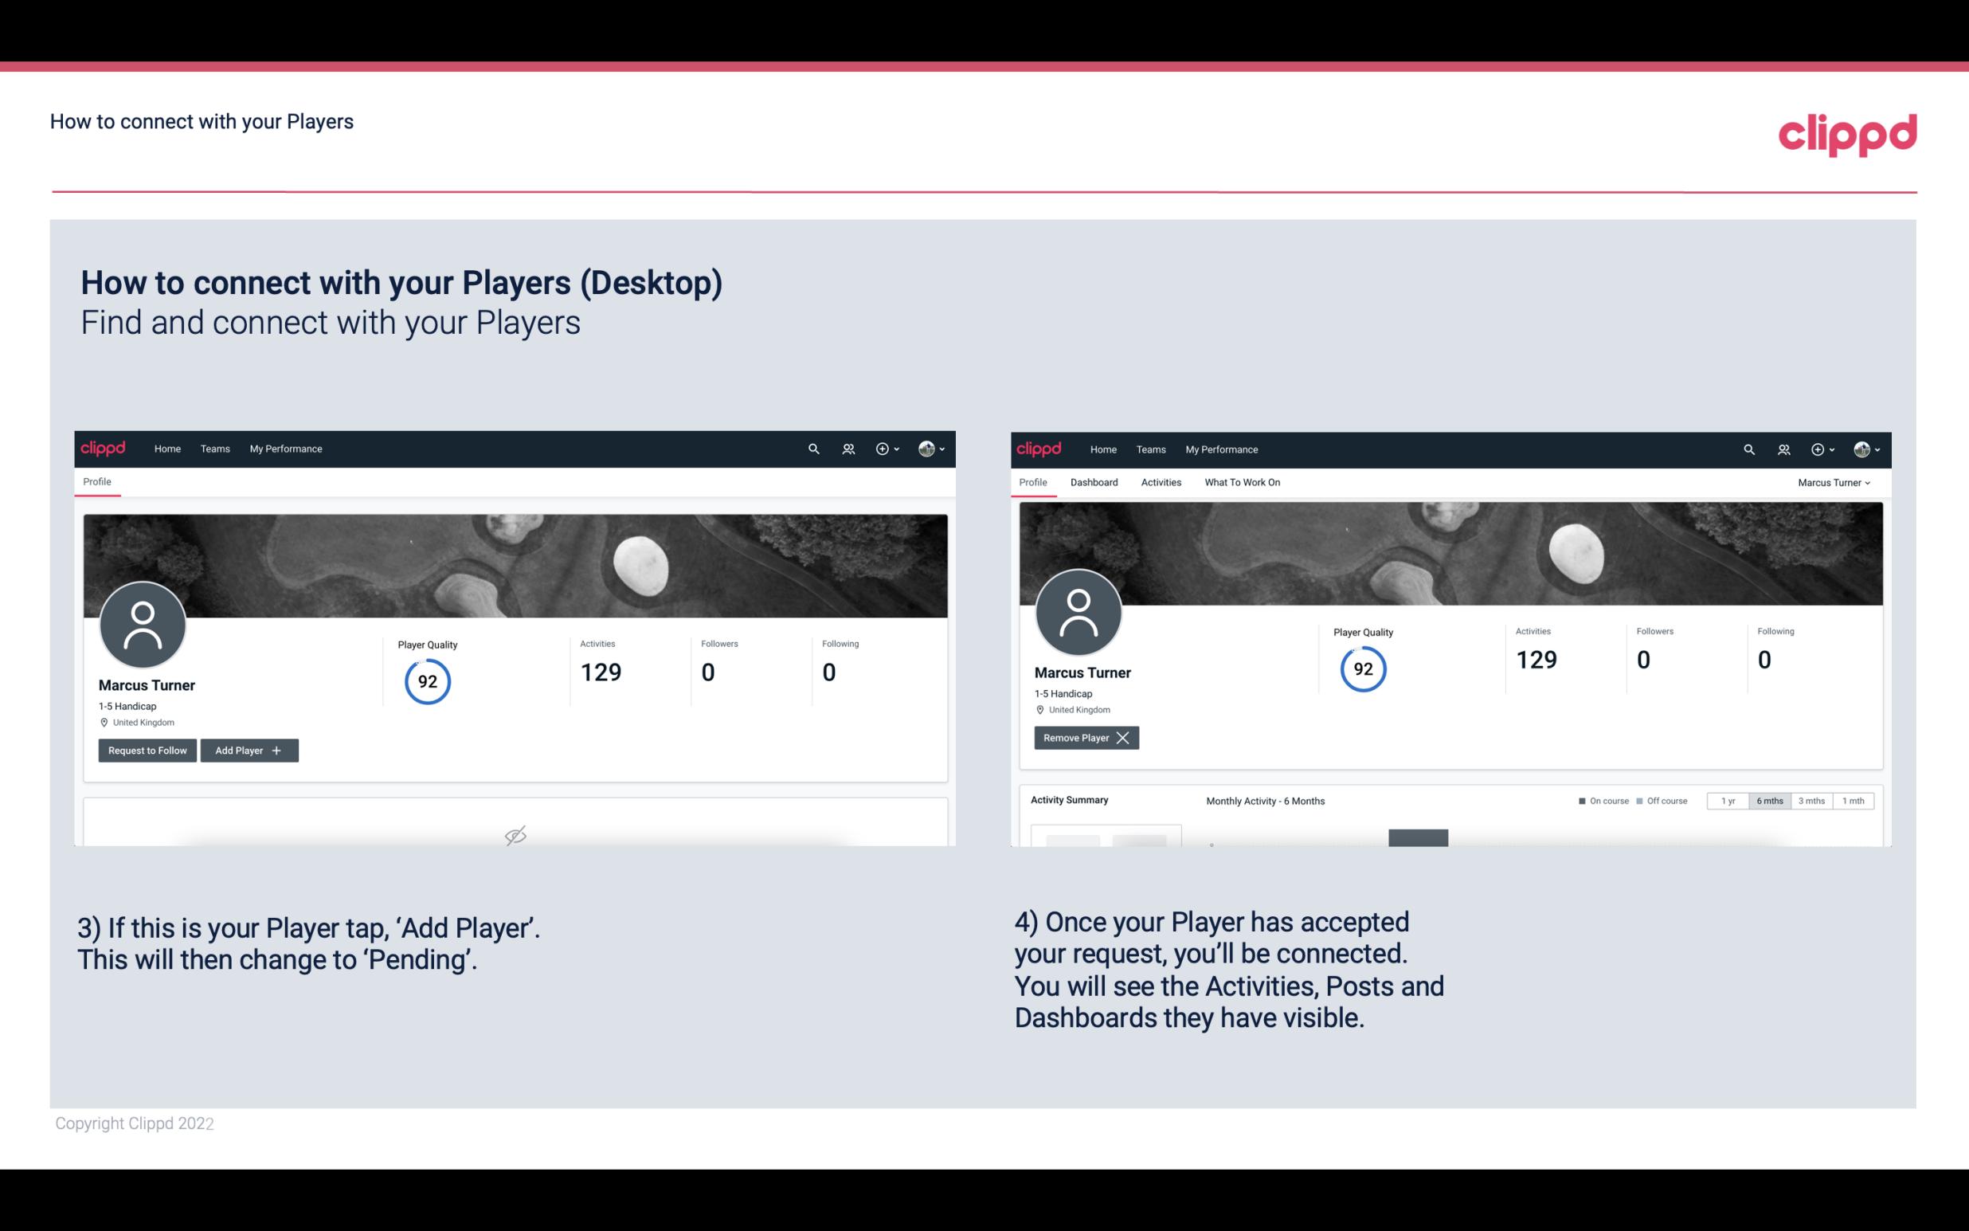Select the '6 mths' activity duration toggle

coord(1767,800)
